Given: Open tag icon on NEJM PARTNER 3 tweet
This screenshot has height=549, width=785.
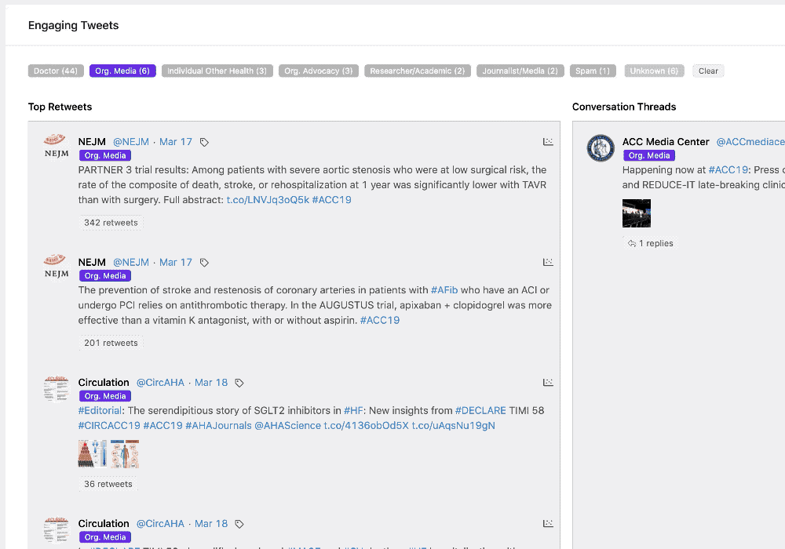Looking at the screenshot, I should point(204,143).
